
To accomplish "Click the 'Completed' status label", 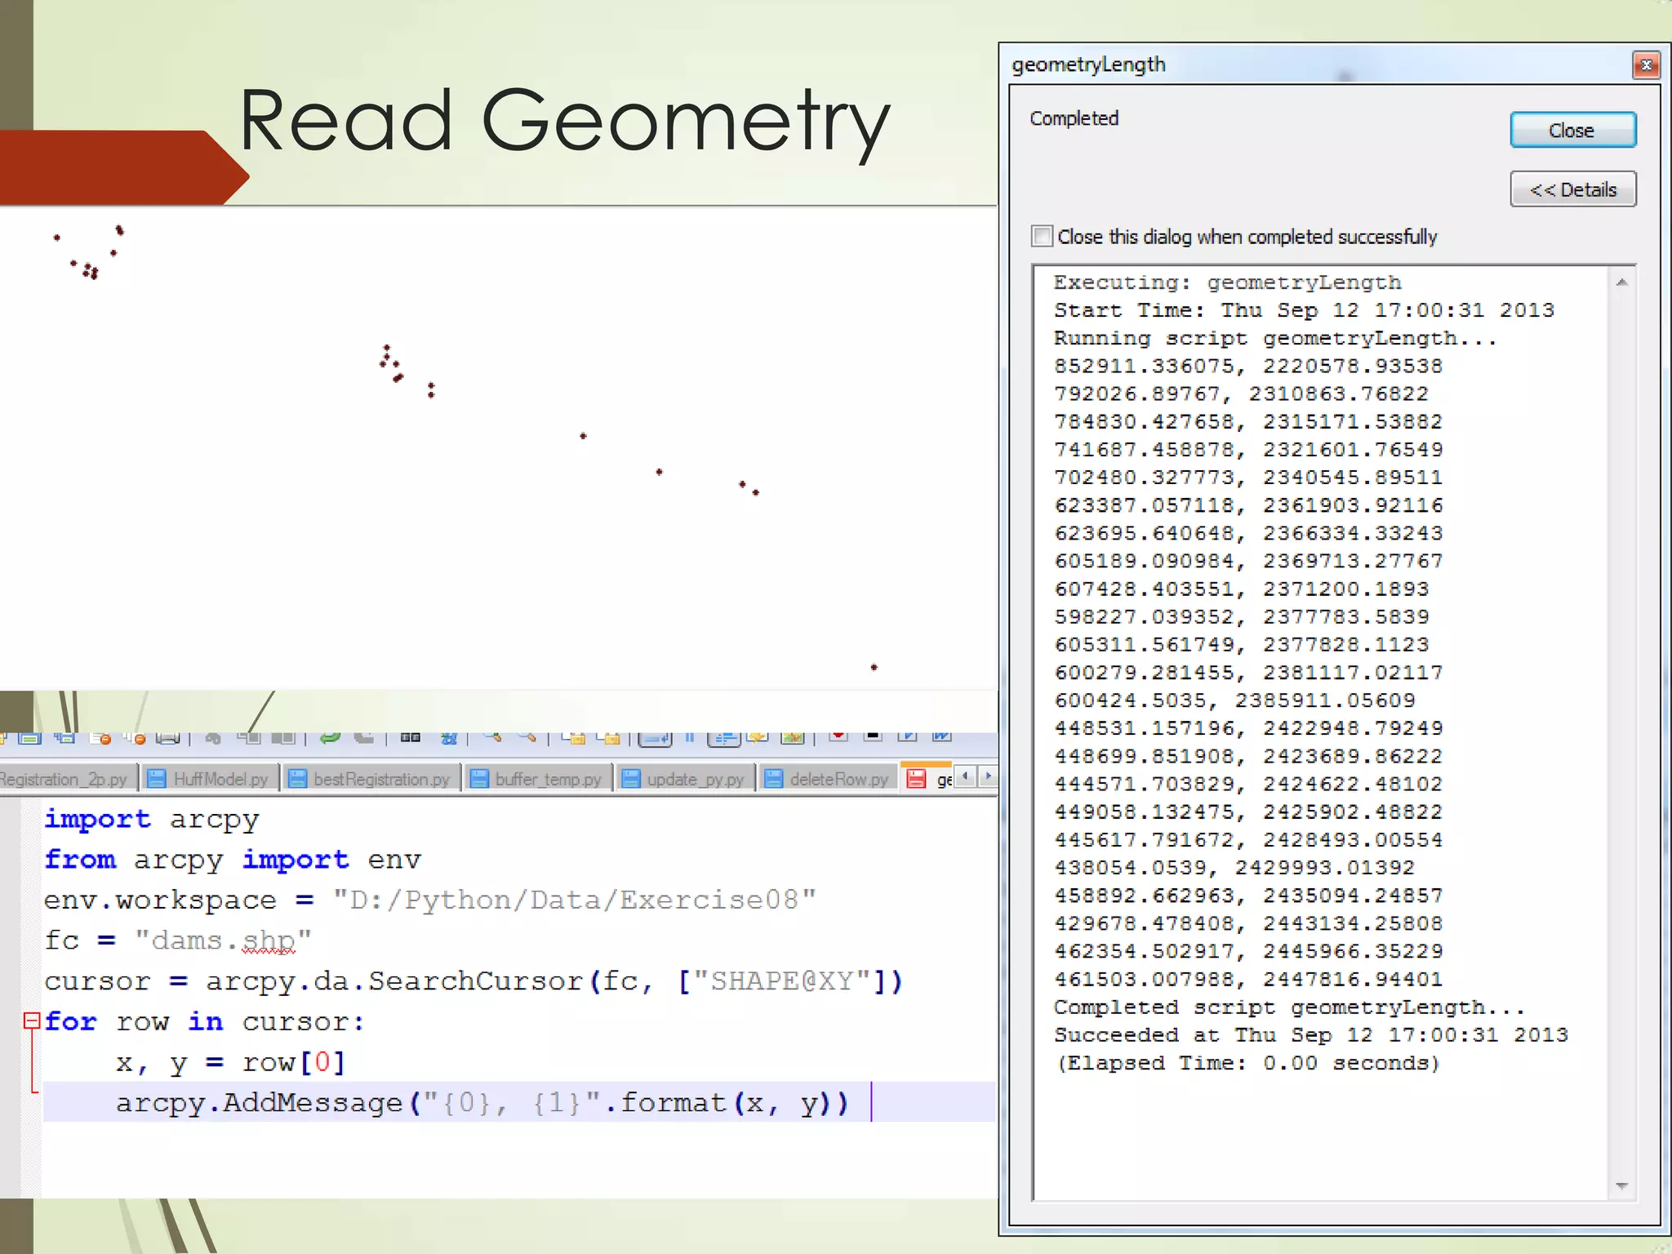I will click(x=1074, y=118).
